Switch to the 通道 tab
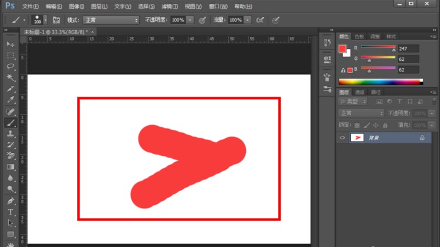The height and width of the screenshot is (247, 440). 359,92
